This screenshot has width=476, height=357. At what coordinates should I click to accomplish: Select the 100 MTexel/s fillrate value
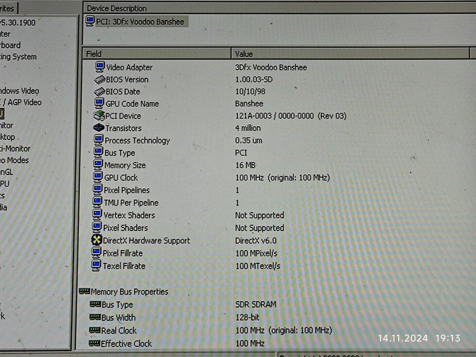point(258,266)
